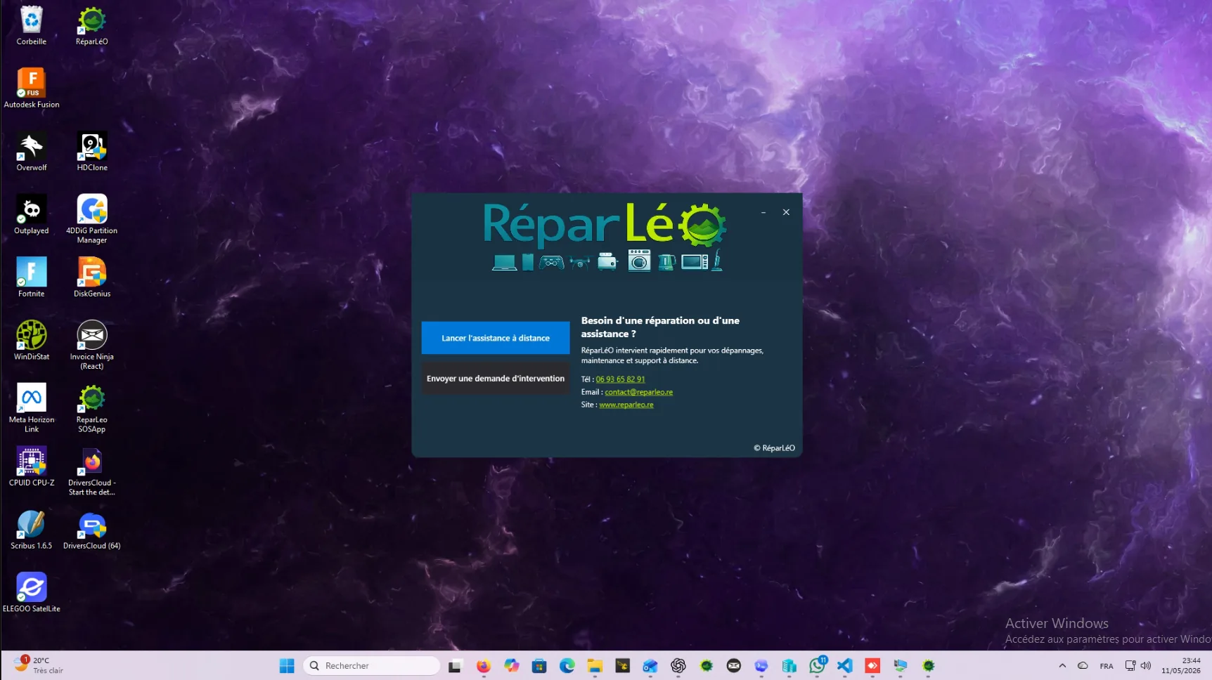
Task: Launch remote assistance with the blue button
Action: pos(496,338)
